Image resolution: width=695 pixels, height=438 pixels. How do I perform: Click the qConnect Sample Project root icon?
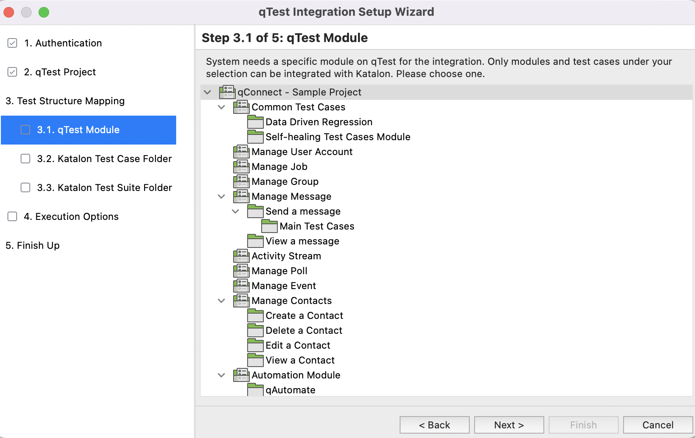[227, 92]
